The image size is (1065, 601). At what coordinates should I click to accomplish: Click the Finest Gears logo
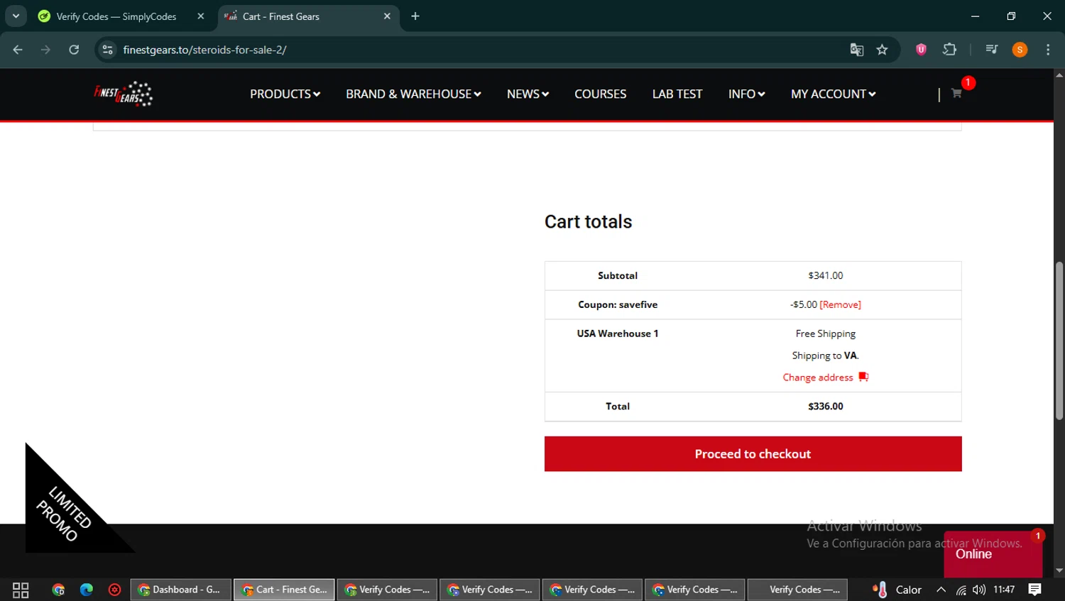click(x=124, y=94)
